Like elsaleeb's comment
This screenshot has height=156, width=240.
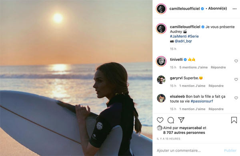pos(236,98)
